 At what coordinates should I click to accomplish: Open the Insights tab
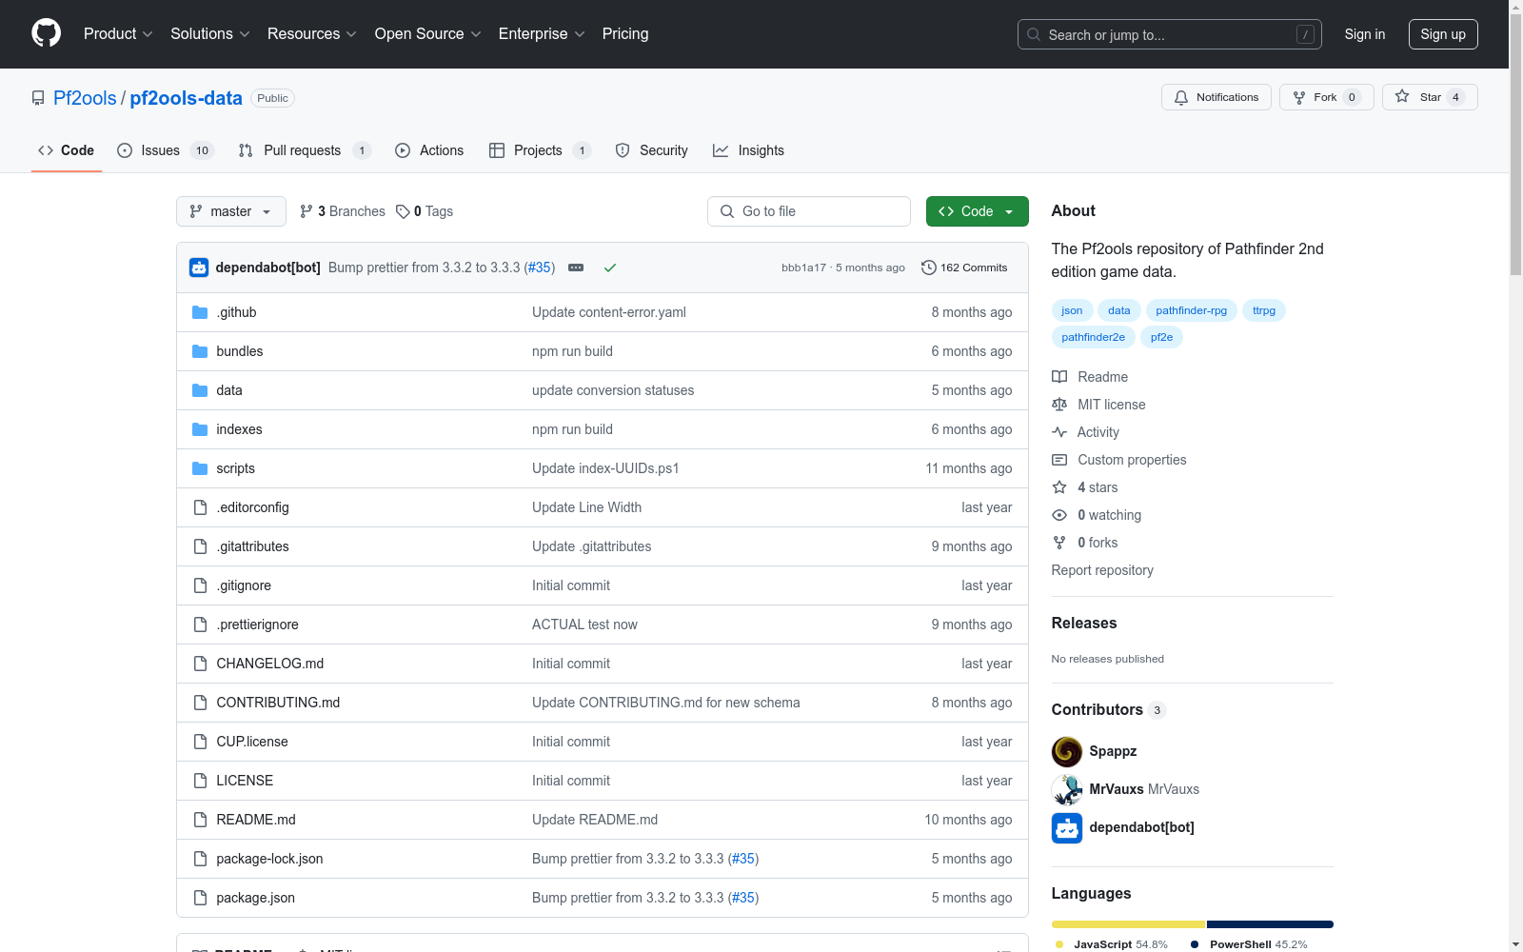click(749, 150)
